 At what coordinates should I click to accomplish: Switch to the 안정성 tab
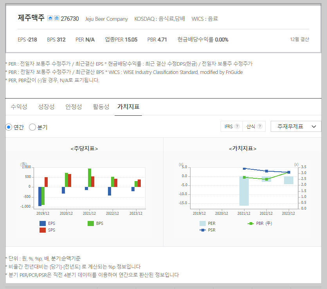tap(74, 107)
